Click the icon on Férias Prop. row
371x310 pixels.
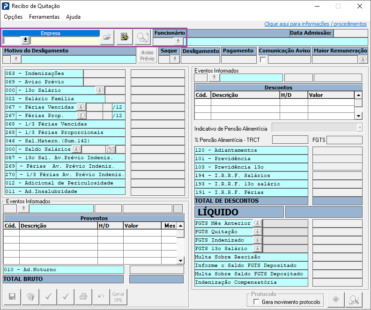click(x=81, y=115)
